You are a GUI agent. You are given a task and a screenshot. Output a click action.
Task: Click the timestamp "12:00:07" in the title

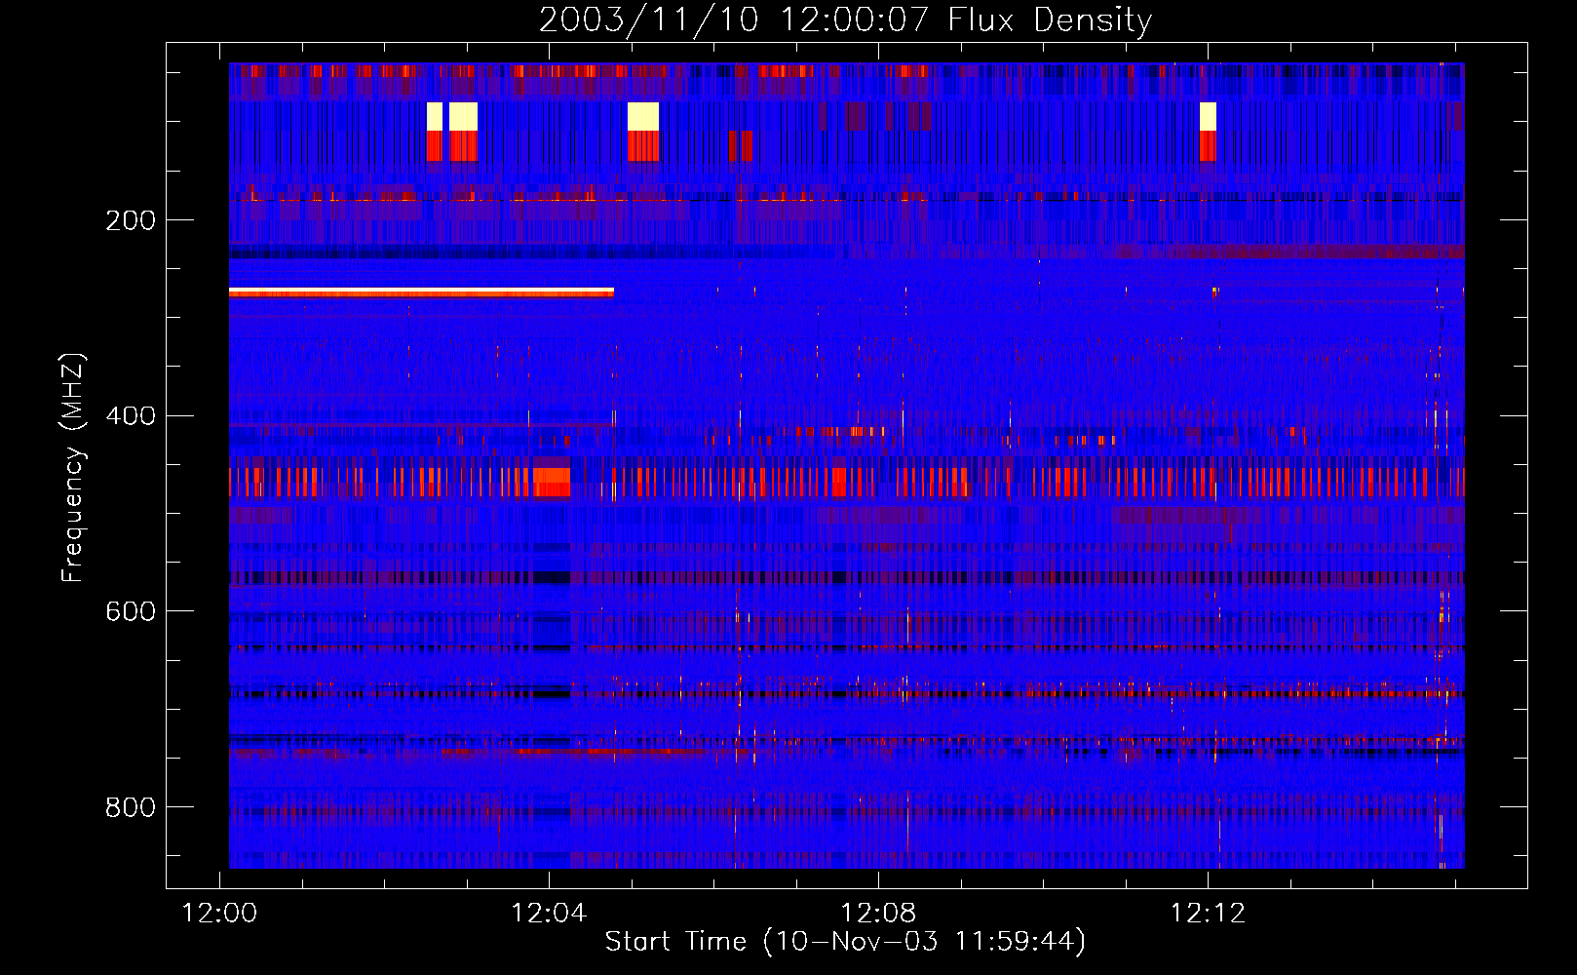coord(854,19)
